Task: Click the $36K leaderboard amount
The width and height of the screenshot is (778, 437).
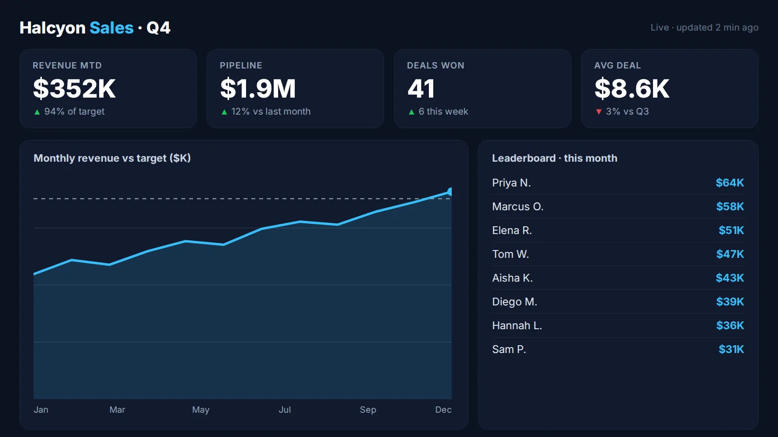Action: [730, 326]
